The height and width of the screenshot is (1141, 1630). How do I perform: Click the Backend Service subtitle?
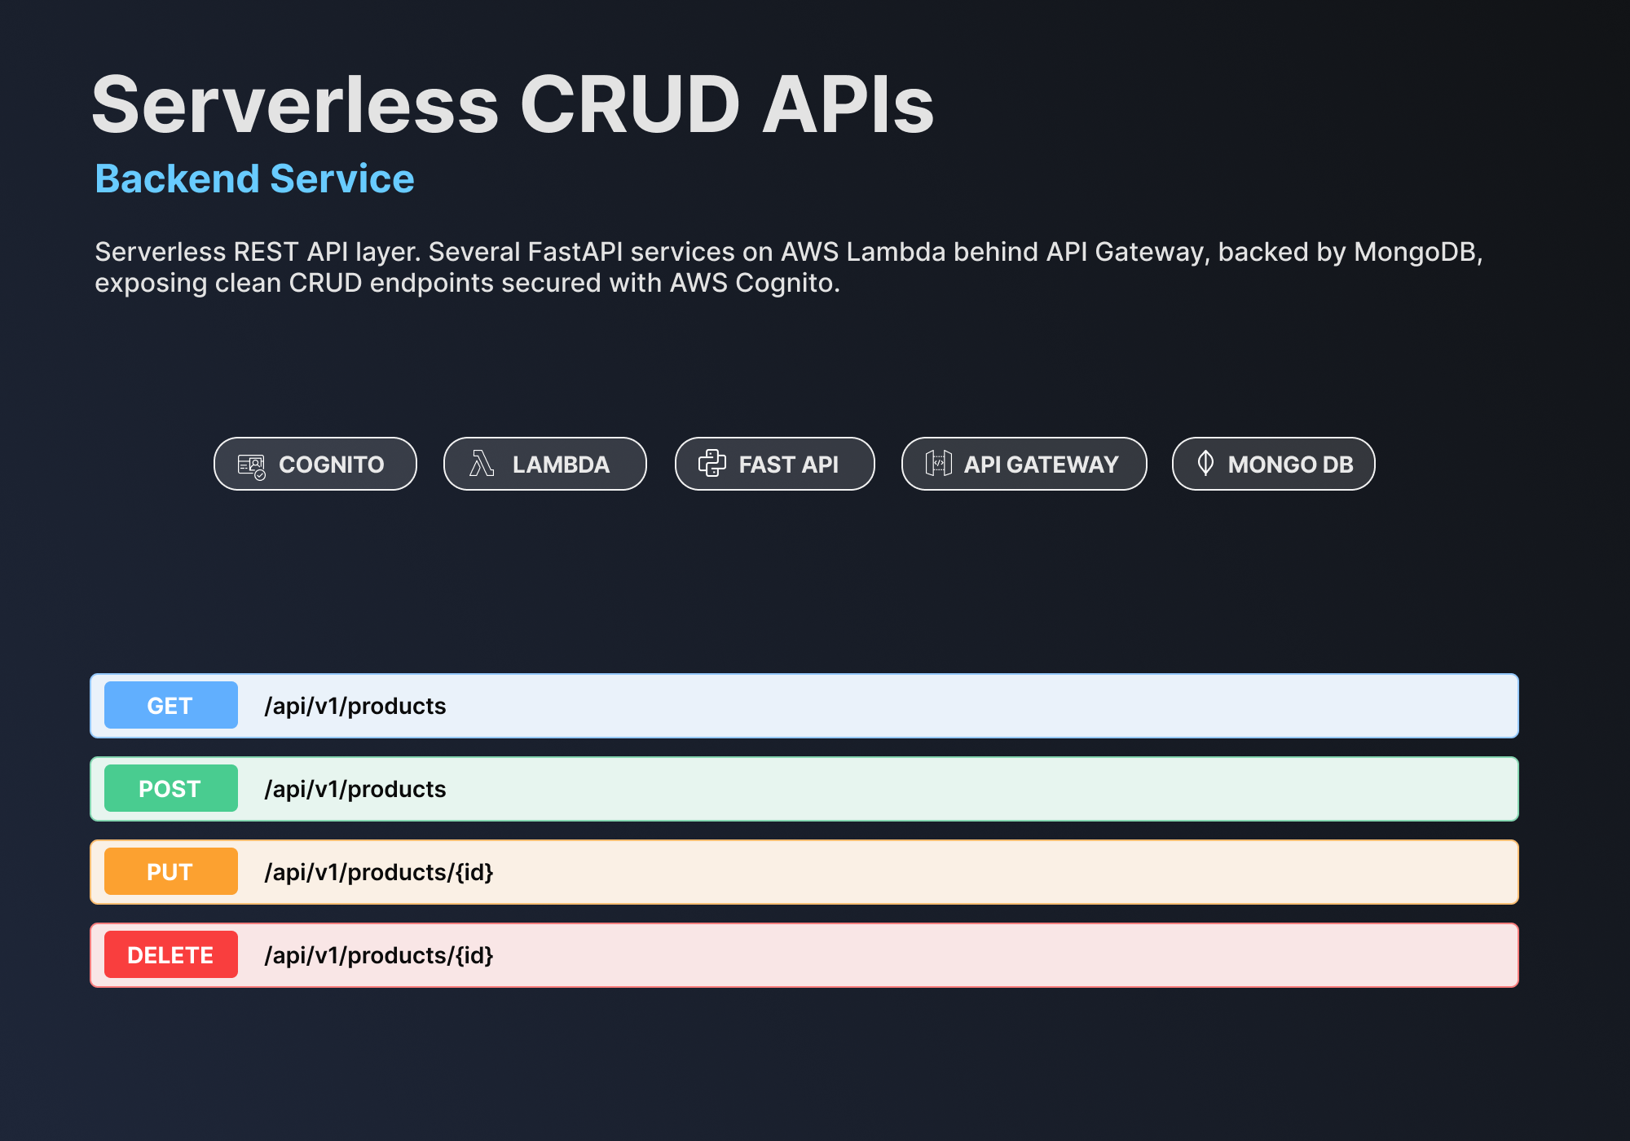click(x=254, y=178)
